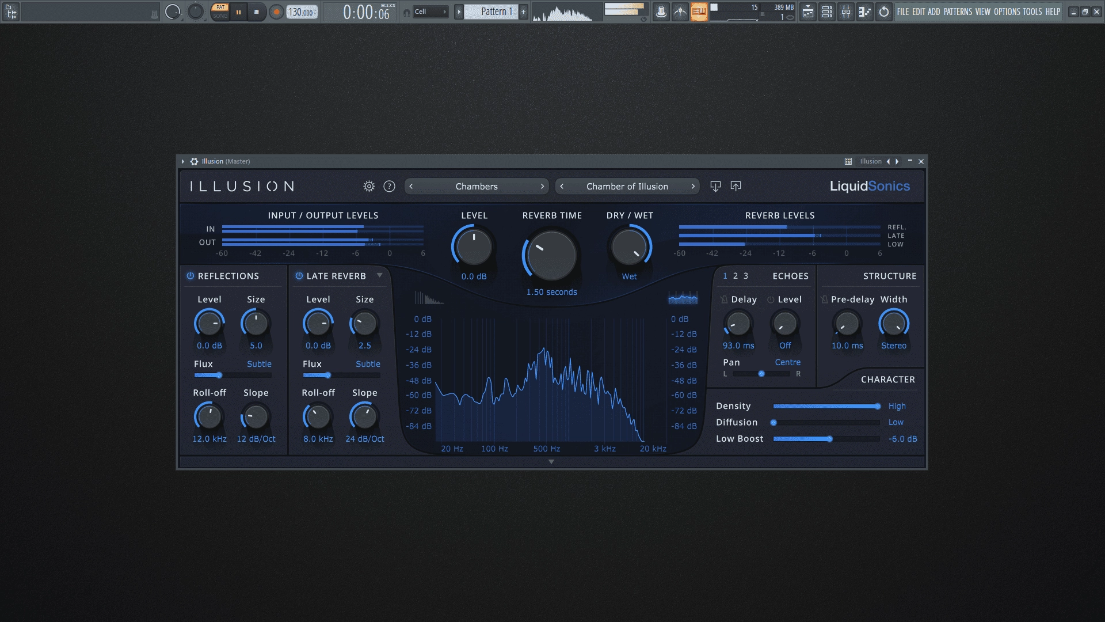Open the PATTERNS menu
The height and width of the screenshot is (622, 1105).
click(x=958, y=12)
